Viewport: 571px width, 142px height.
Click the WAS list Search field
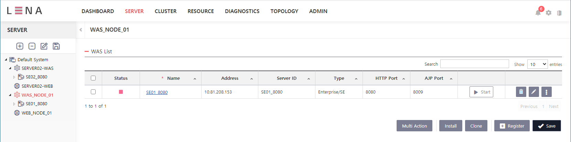(474, 64)
